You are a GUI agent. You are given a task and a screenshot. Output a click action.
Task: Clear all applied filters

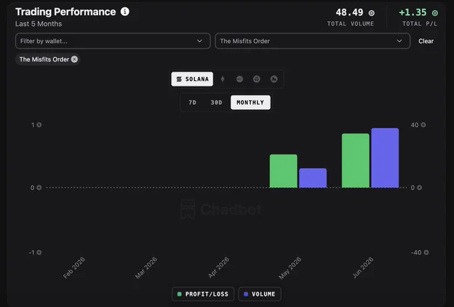(x=426, y=41)
